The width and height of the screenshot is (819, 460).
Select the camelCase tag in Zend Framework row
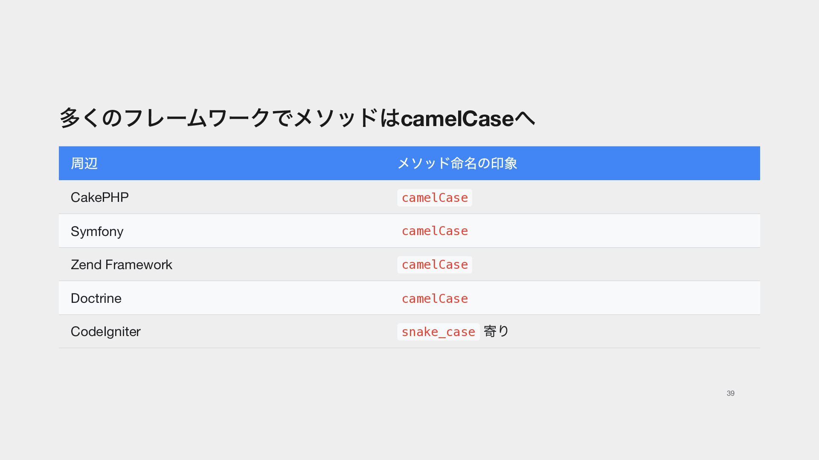[x=435, y=264]
